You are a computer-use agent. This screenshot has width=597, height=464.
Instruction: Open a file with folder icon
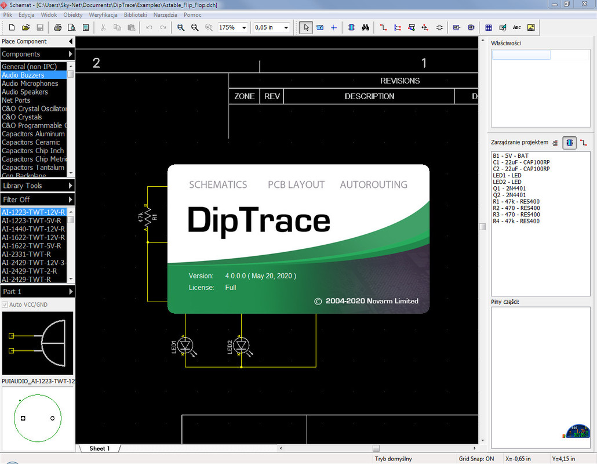(x=26, y=27)
